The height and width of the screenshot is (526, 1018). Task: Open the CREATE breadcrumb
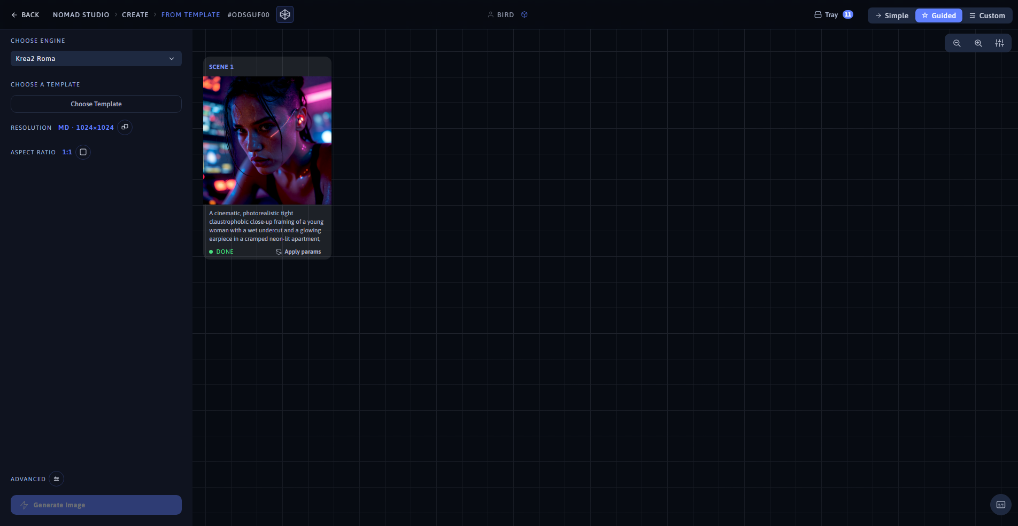[x=135, y=15]
